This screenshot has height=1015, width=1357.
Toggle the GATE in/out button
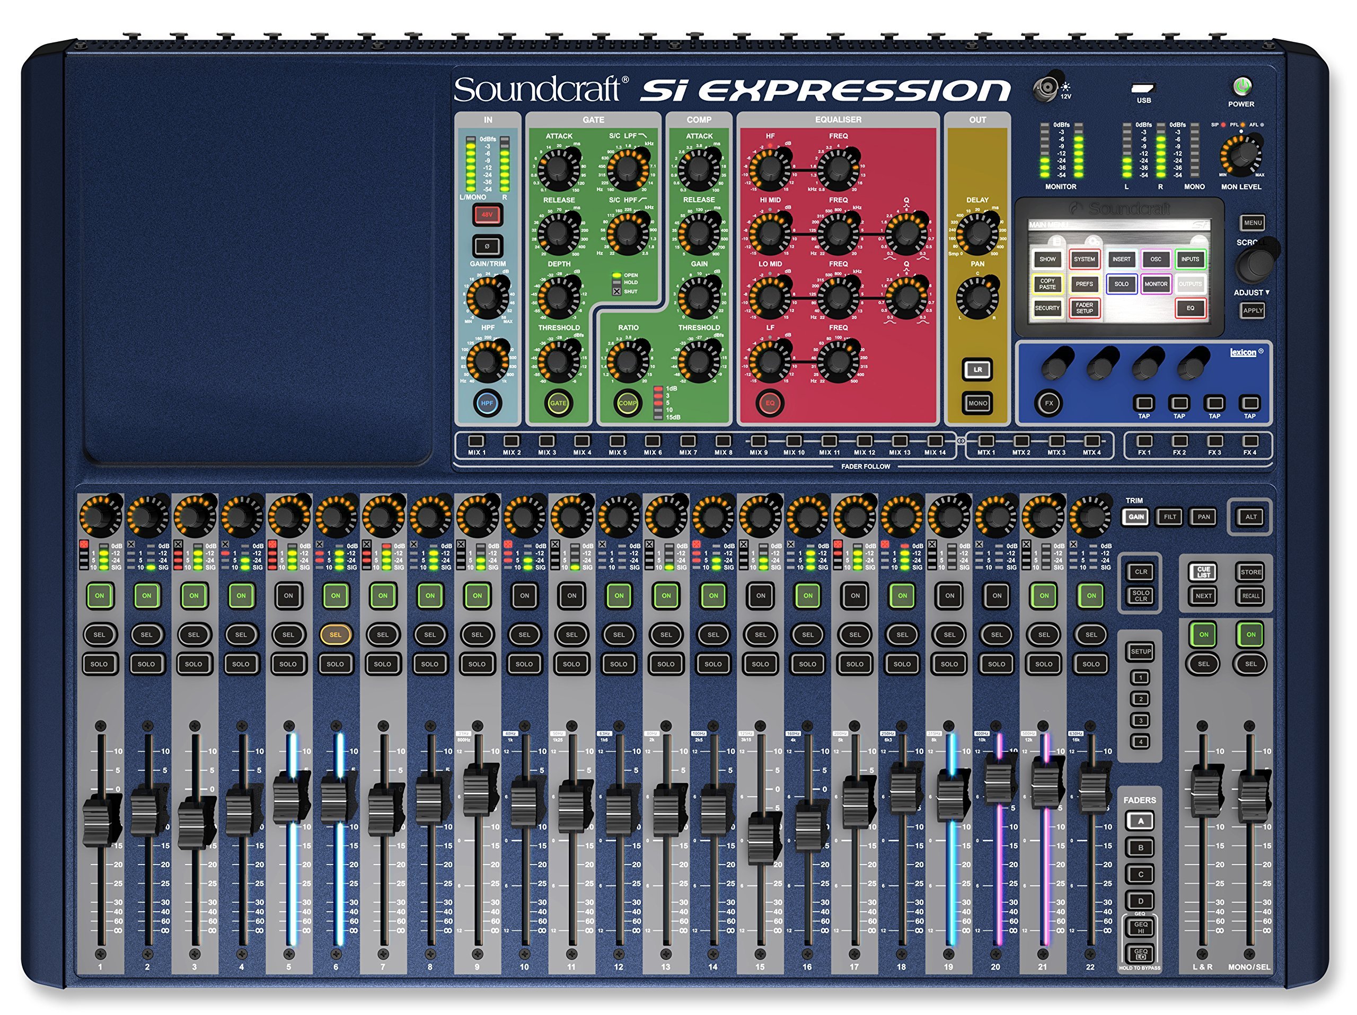558,403
